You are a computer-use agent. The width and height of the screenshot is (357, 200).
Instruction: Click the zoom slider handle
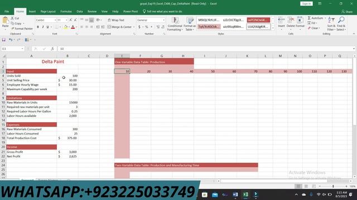click(333, 186)
